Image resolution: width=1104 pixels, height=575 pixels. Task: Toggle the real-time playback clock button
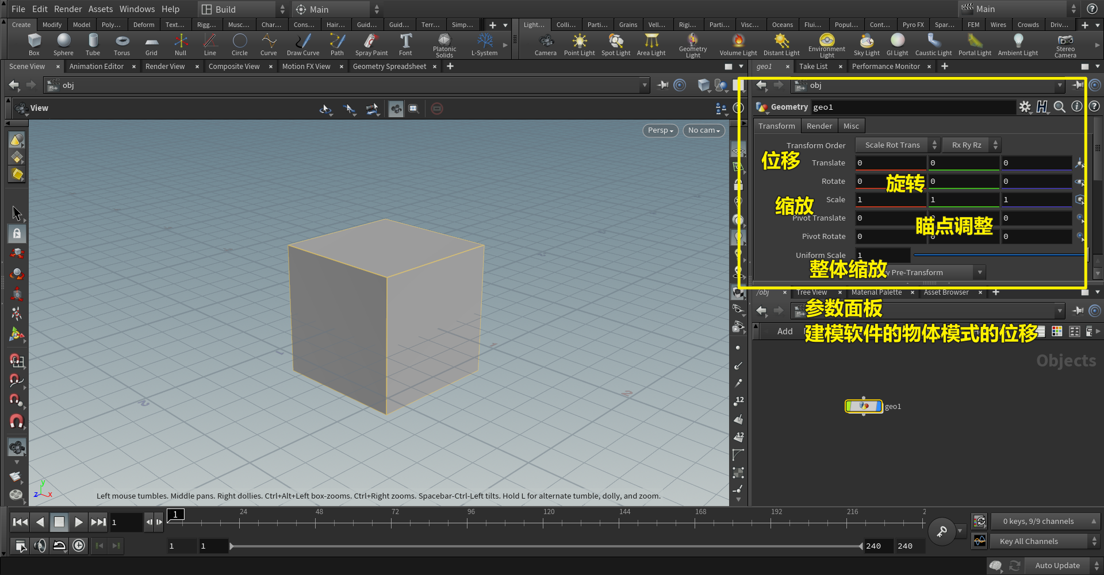[x=79, y=546]
